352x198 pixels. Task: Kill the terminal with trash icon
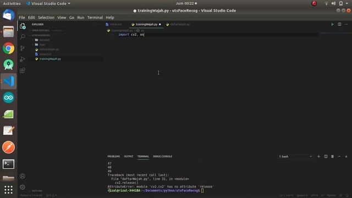point(332,156)
